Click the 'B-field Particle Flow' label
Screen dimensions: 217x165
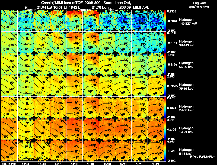pyautogui.click(x=203, y=157)
